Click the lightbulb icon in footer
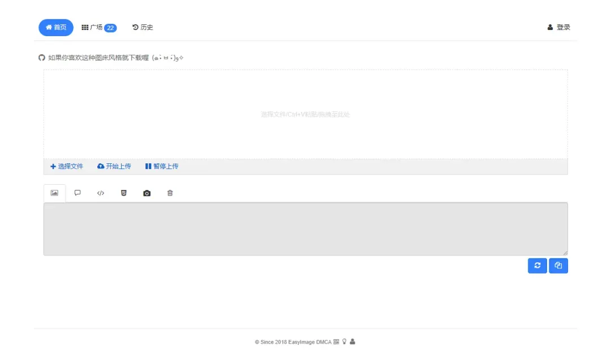This screenshot has width=611, height=351. [344, 341]
